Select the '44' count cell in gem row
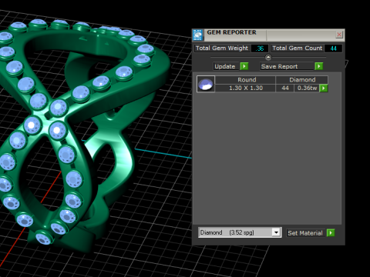370x277 pixels. pyautogui.click(x=284, y=88)
